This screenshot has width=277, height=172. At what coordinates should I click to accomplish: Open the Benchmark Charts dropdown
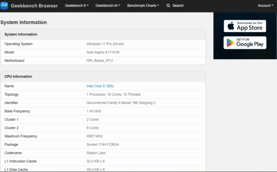pos(143,6)
